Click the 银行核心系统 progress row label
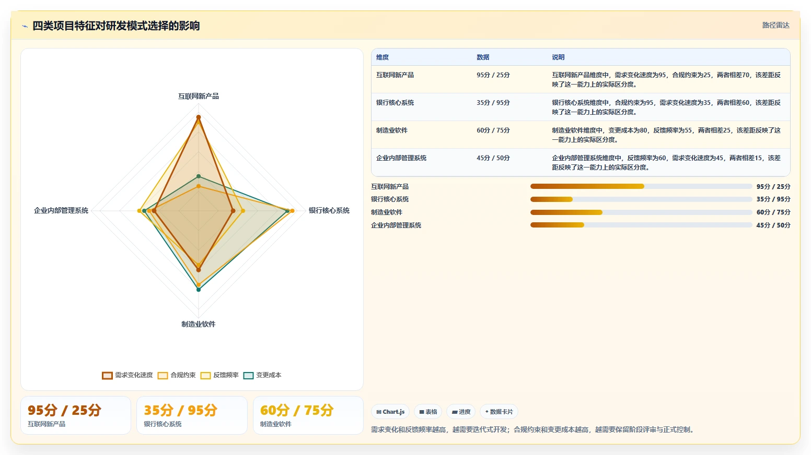The image size is (811, 455). [390, 199]
